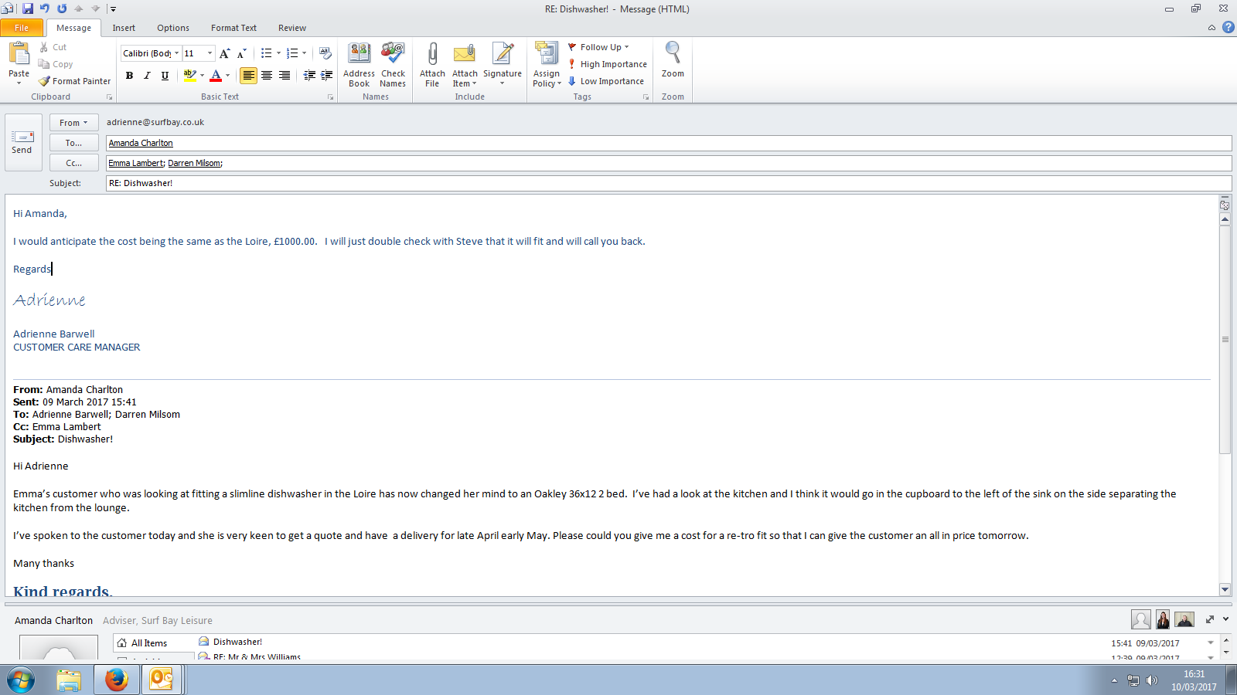Viewport: 1237px width, 695px height.
Task: Copy the selection to clipboard
Action: coord(56,64)
